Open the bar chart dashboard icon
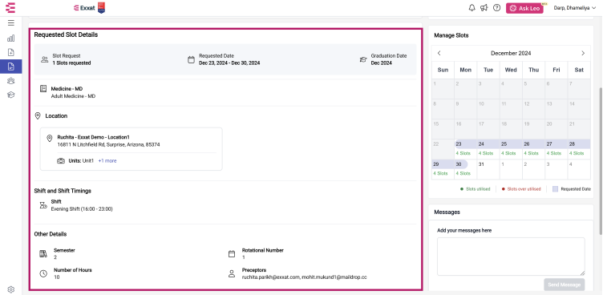This screenshot has height=295, width=603. tap(10, 38)
